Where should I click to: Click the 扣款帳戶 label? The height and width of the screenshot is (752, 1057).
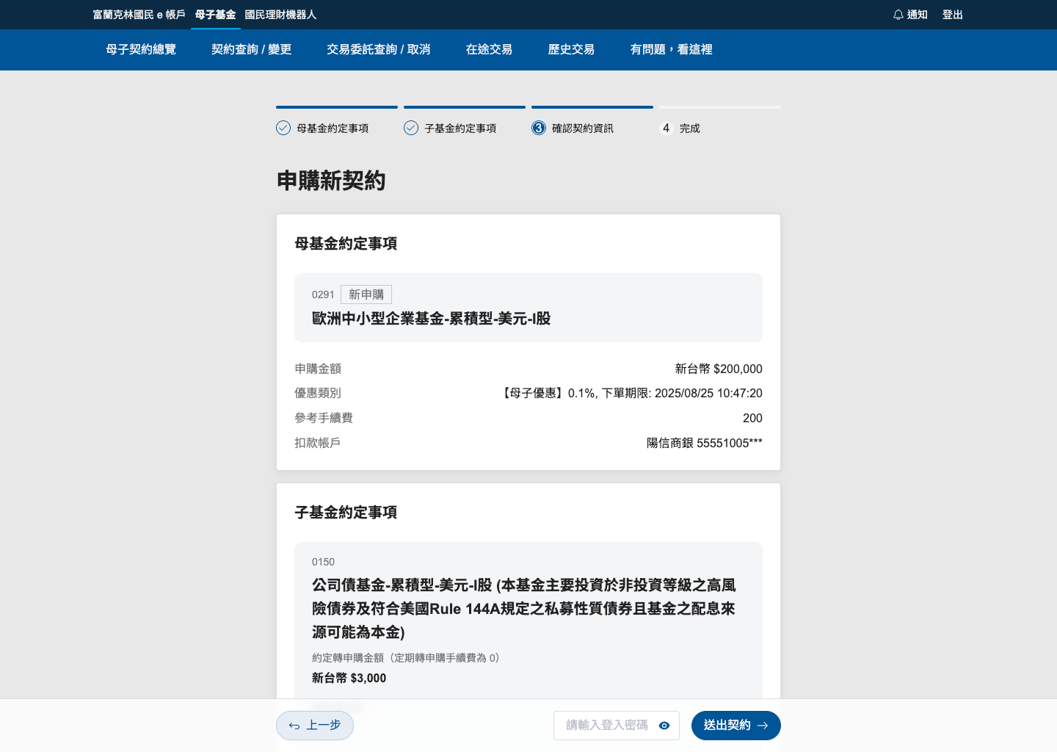(318, 443)
